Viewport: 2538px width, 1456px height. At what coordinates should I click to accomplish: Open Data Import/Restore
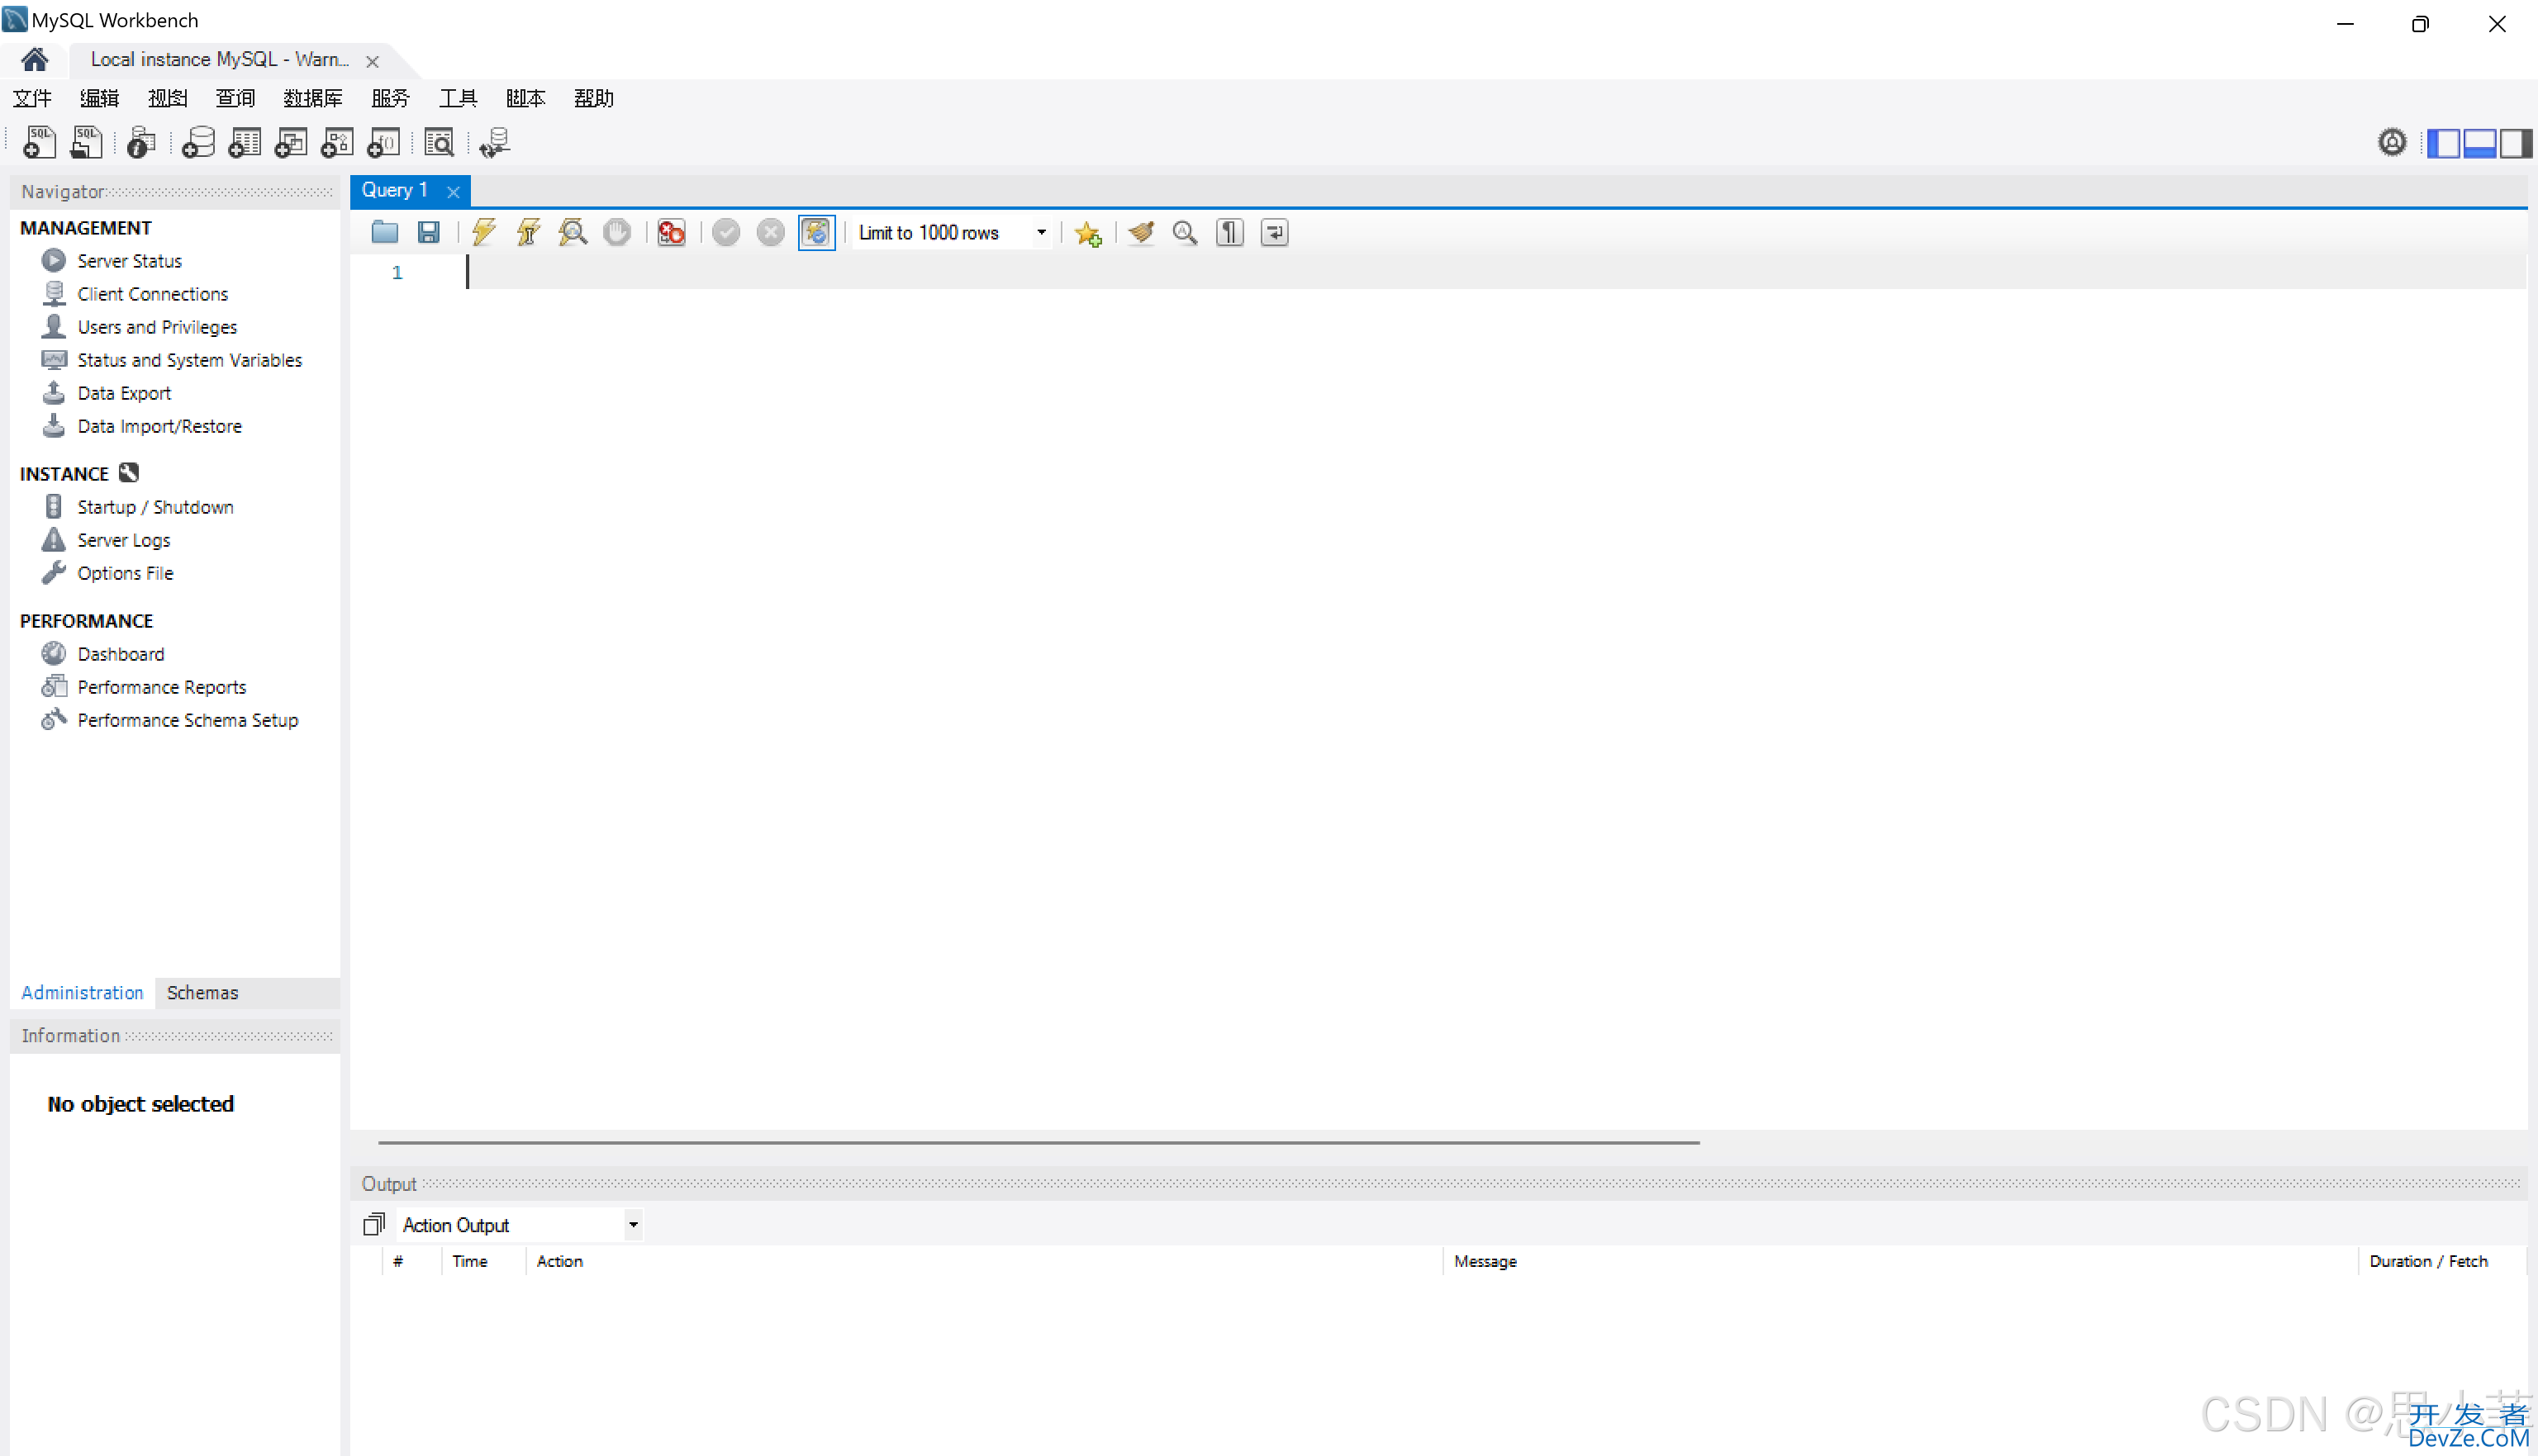(x=160, y=426)
